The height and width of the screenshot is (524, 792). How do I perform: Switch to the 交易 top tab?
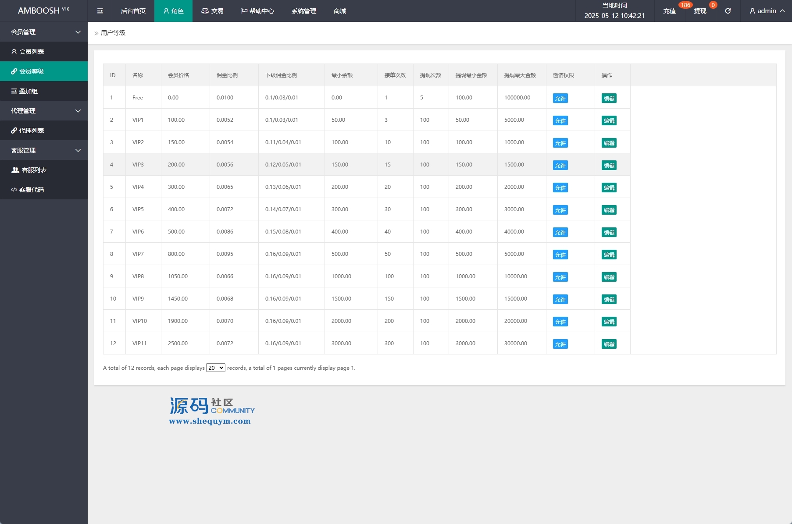click(x=212, y=11)
